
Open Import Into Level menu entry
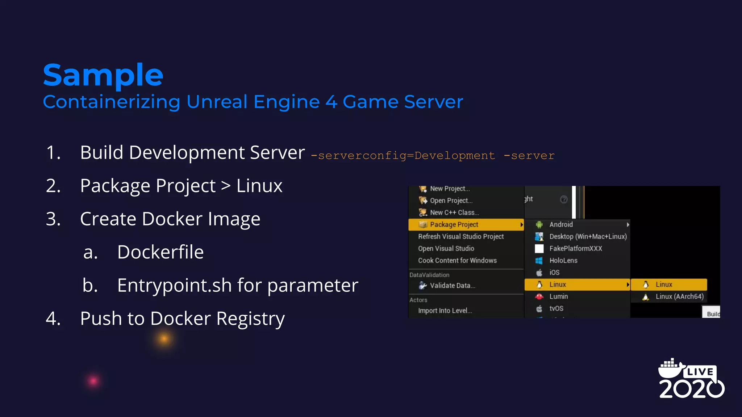[x=445, y=311]
